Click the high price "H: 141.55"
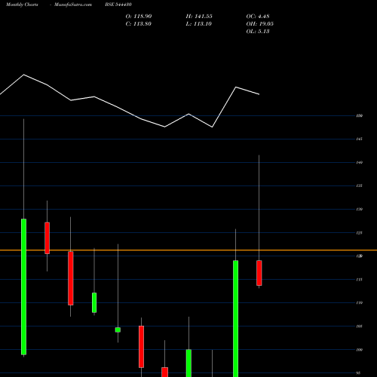The width and height of the screenshot is (377, 377). 199,17
